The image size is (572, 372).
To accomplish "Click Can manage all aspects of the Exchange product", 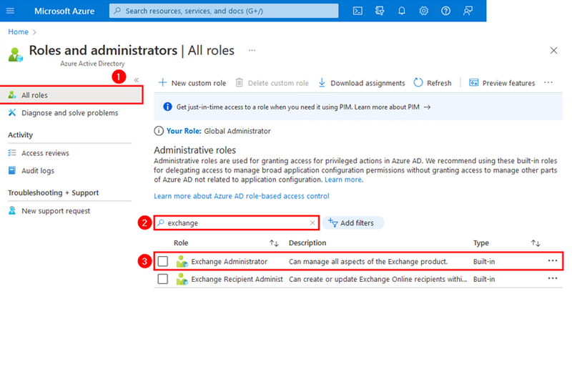I will (x=368, y=261).
